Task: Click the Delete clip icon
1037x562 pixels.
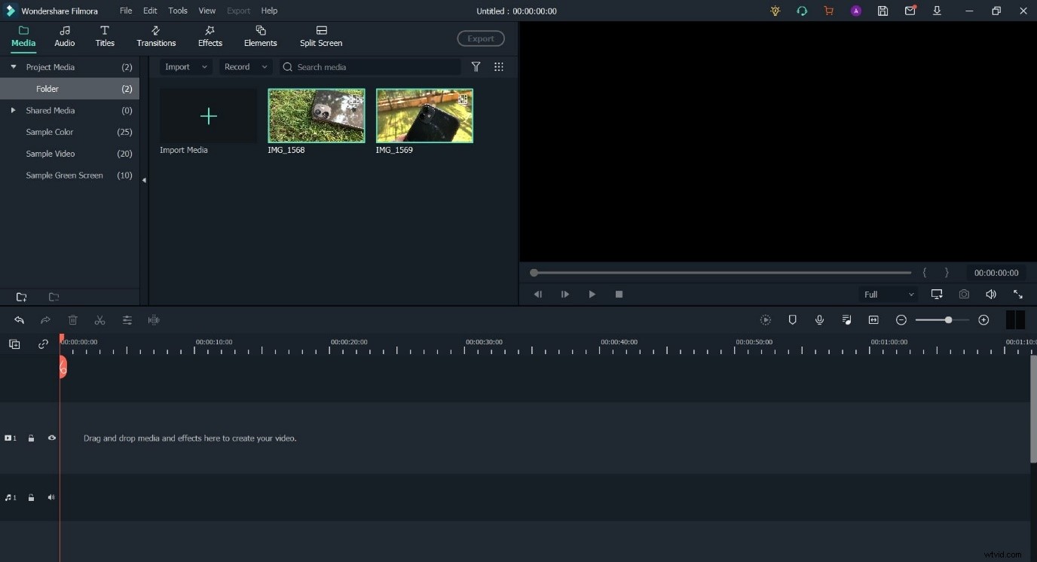Action: coord(72,320)
